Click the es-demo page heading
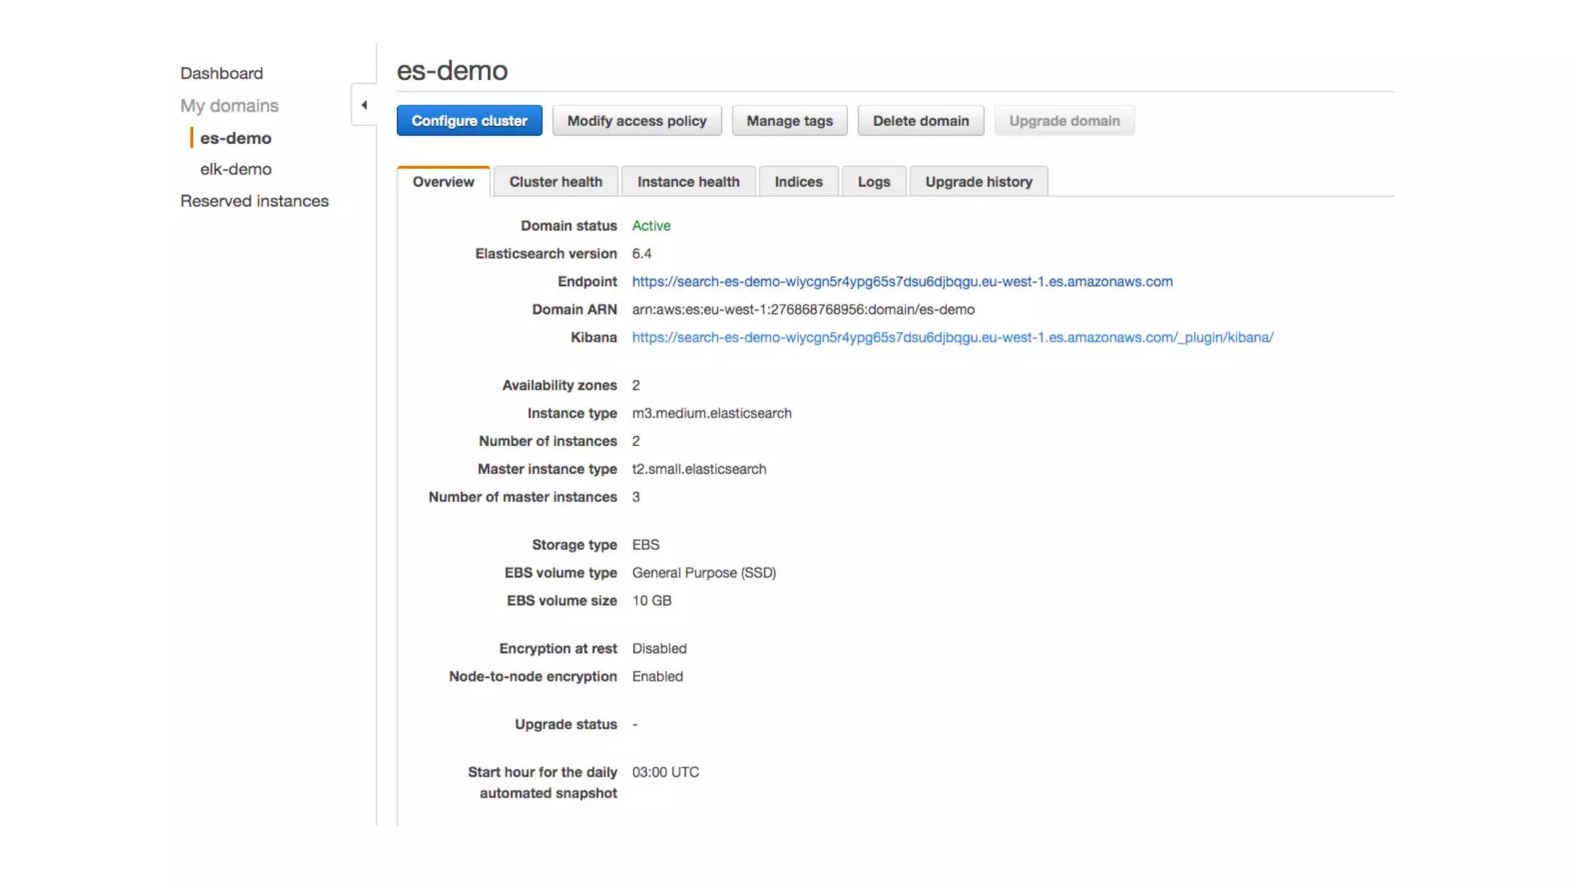Viewport: 1576px width, 886px height. click(452, 71)
